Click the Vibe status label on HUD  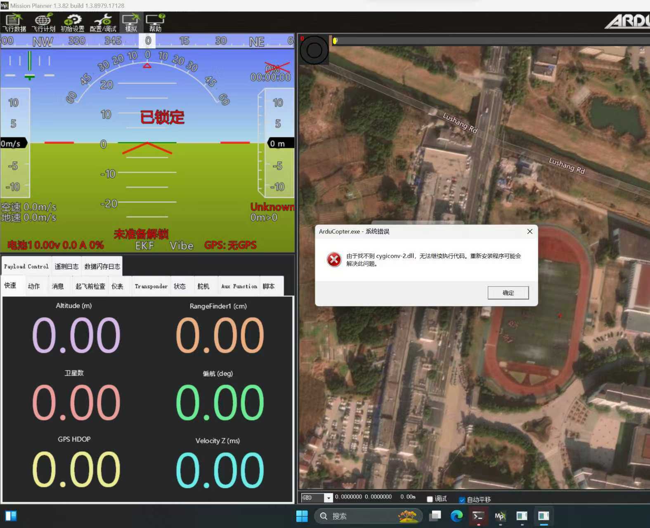tap(182, 245)
